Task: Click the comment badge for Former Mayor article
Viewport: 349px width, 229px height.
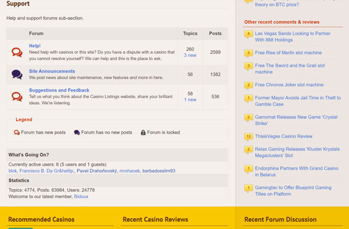Action: pos(249,98)
